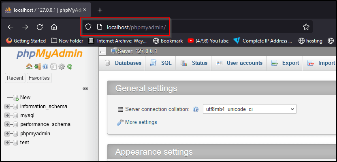Click the phpMyAdmin logo
The height and width of the screenshot is (162, 337).
(49, 54)
